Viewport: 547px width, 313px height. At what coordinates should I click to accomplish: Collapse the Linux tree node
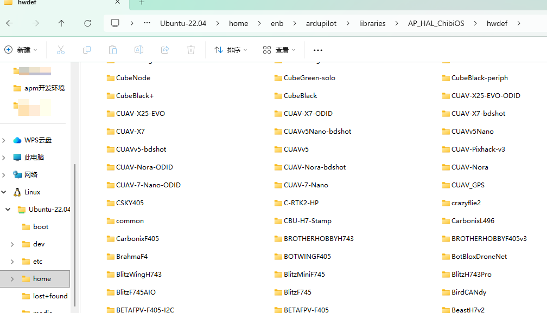tap(4, 192)
